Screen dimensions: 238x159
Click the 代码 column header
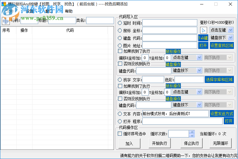tap(70, 30)
